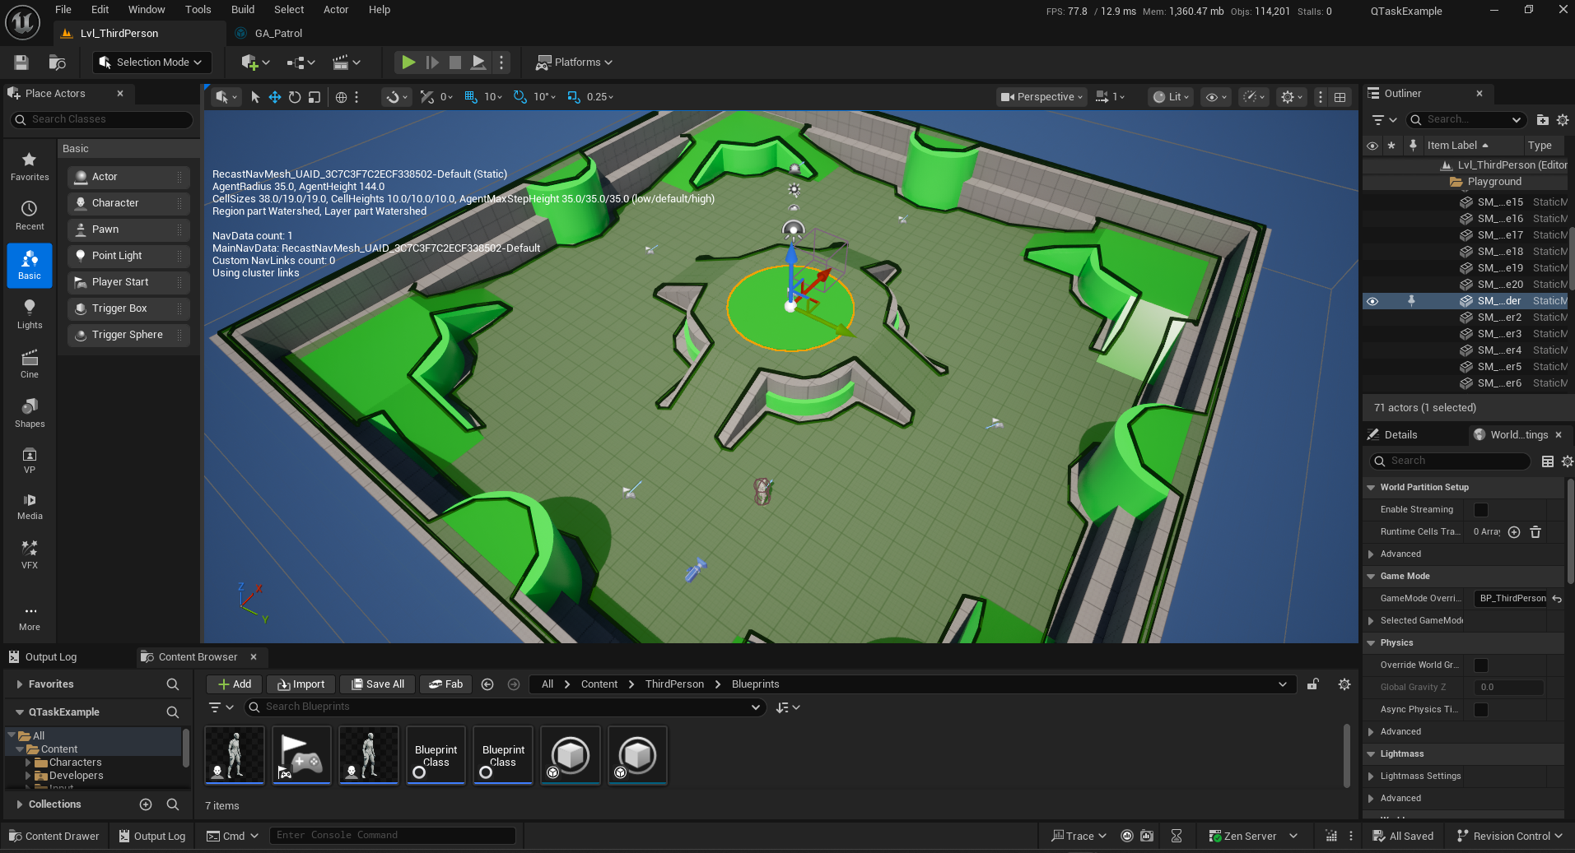Open the Cine category in Place Actors
Image resolution: width=1575 pixels, height=853 pixels.
(x=30, y=364)
